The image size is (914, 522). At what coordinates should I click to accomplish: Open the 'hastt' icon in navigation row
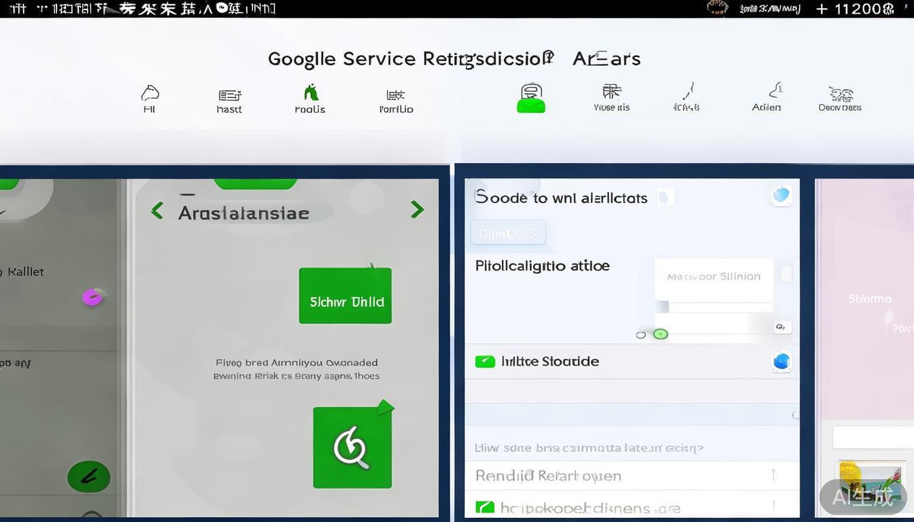tap(229, 100)
